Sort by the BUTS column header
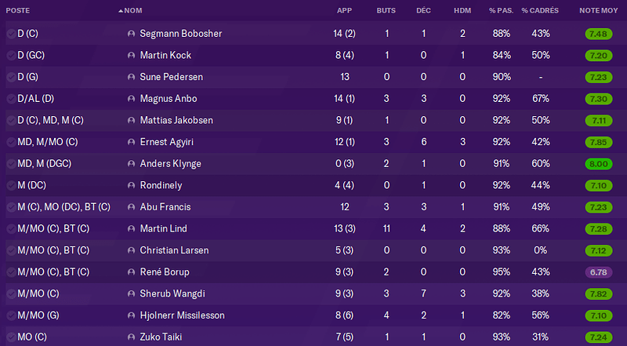This screenshot has width=627, height=346. (x=386, y=11)
